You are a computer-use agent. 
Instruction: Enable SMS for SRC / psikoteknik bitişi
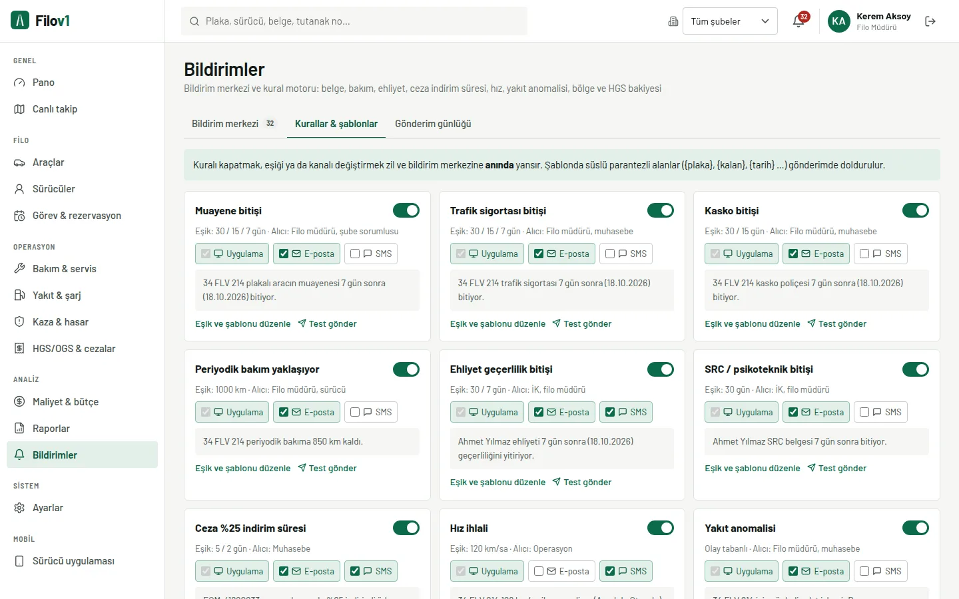coord(864,412)
